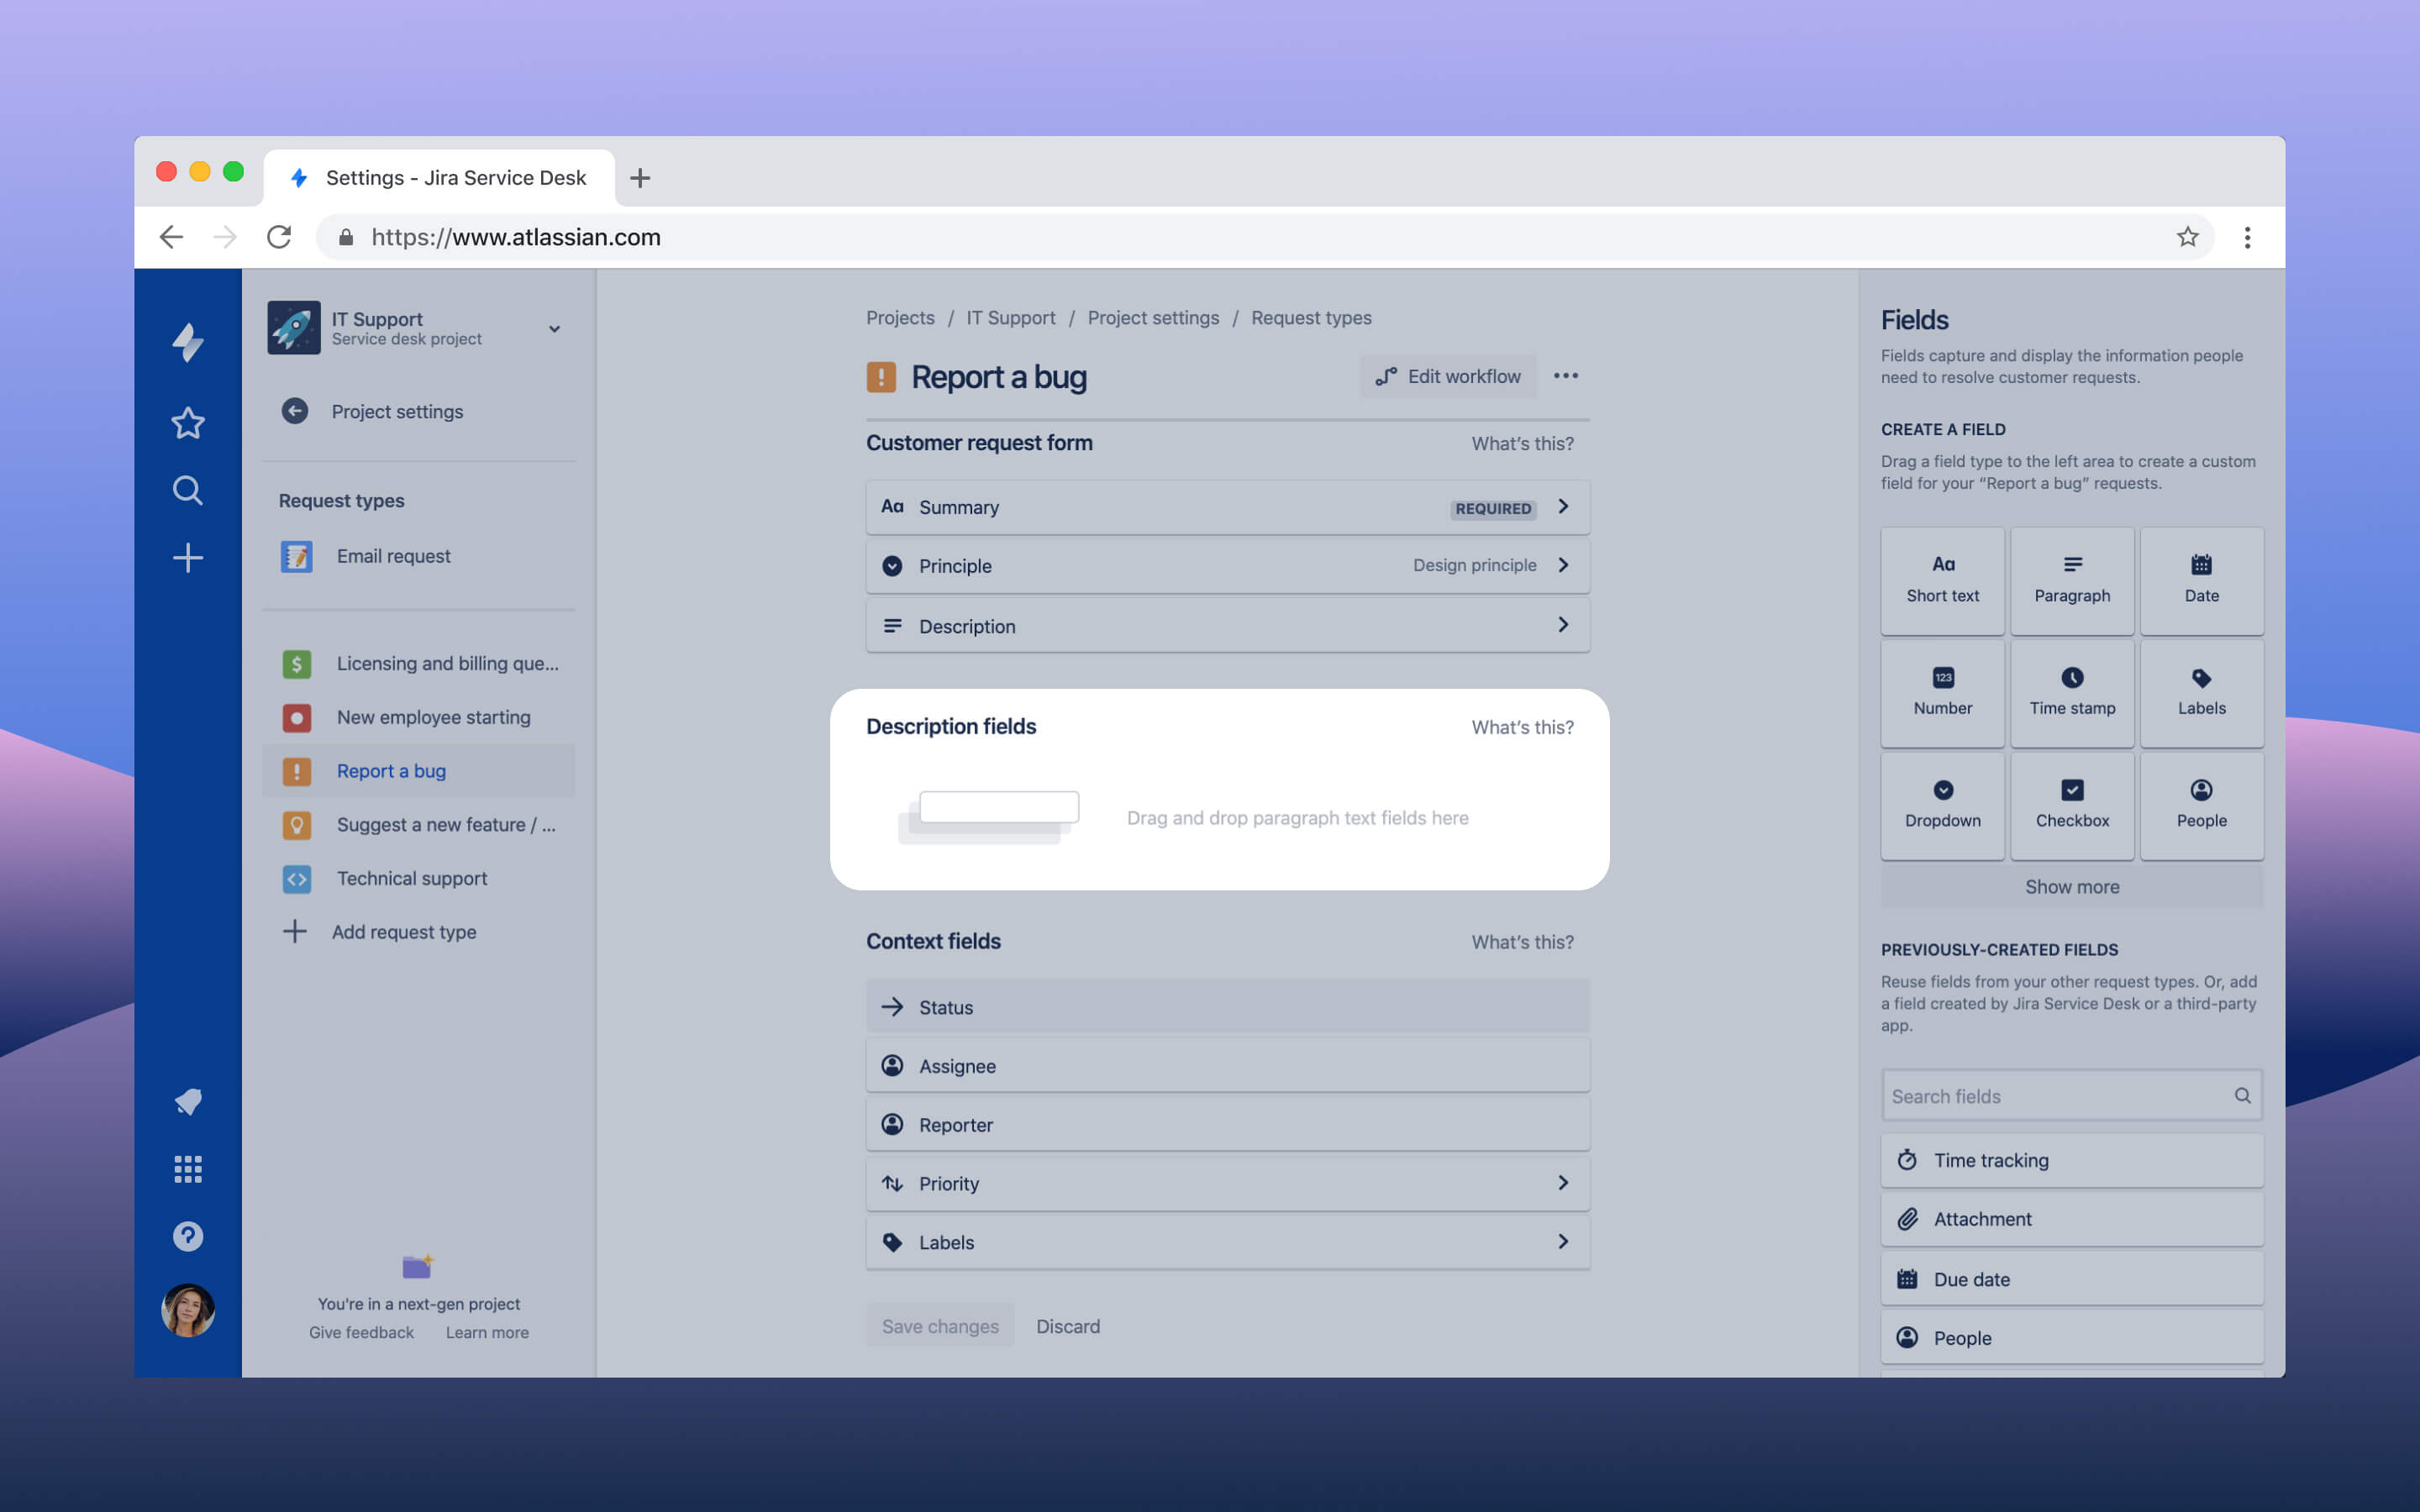The width and height of the screenshot is (2420, 1512).
Task: Click the browser back arrow
Action: (172, 237)
